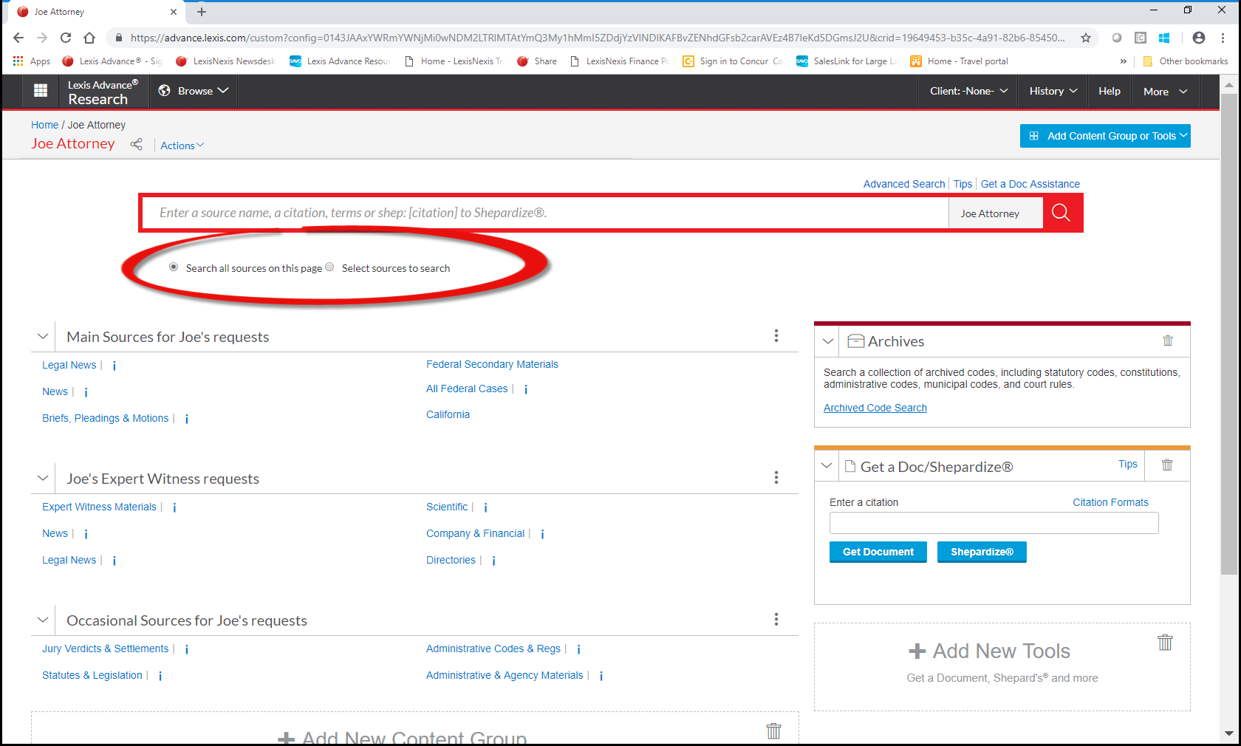Show info for Administrative Codes & Regs
This screenshot has height=746, width=1241.
pos(578,649)
